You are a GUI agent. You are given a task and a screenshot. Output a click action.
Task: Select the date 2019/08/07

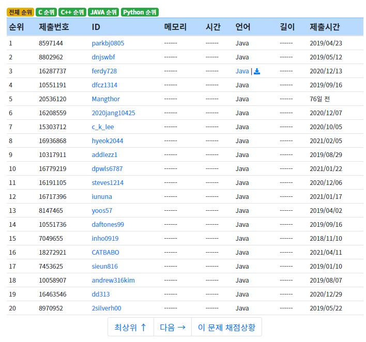(x=326, y=281)
